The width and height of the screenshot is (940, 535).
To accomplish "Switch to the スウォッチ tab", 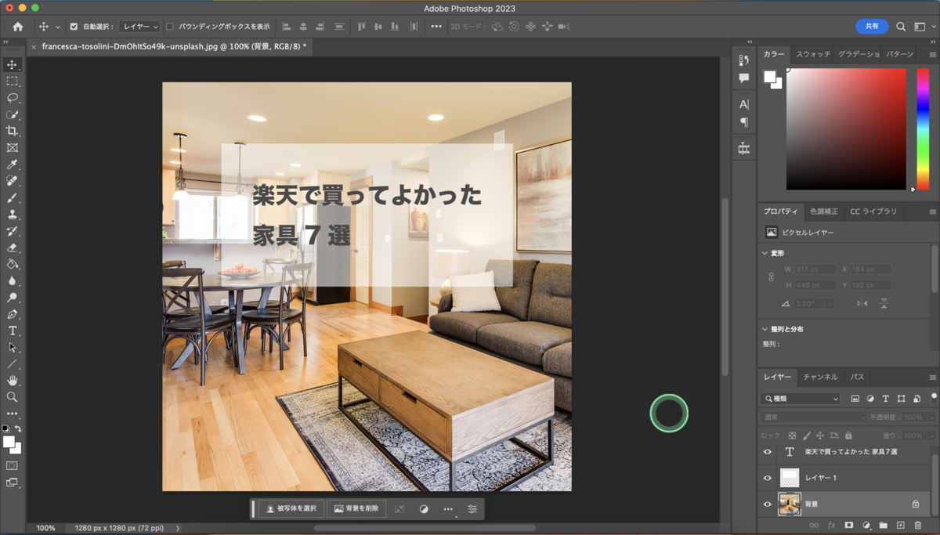I will (x=813, y=54).
